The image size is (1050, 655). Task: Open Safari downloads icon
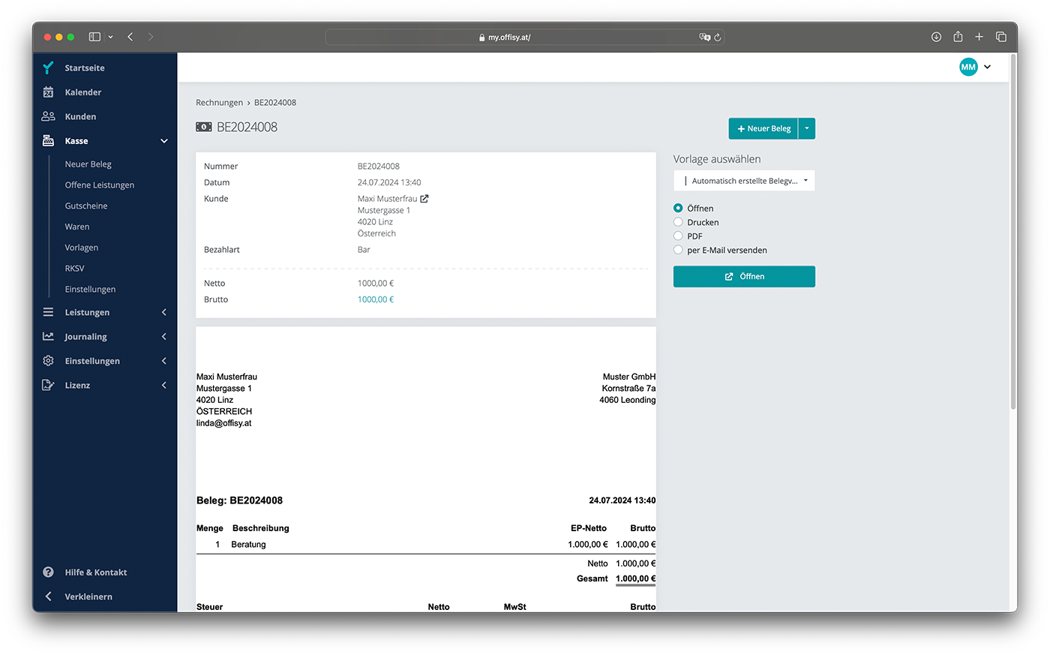click(x=936, y=37)
